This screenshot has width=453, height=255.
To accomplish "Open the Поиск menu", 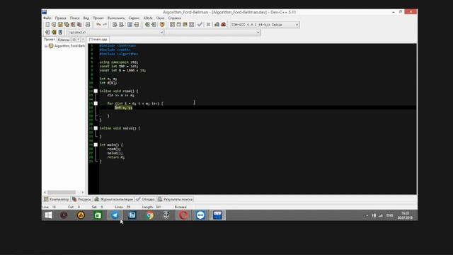I will click(x=74, y=18).
